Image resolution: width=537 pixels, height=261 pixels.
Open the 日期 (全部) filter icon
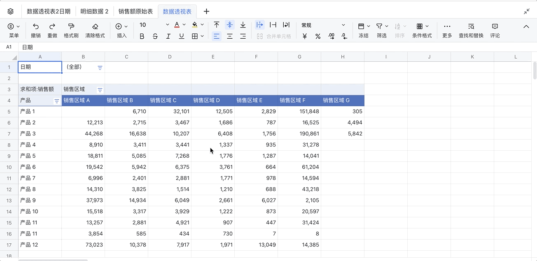point(100,68)
